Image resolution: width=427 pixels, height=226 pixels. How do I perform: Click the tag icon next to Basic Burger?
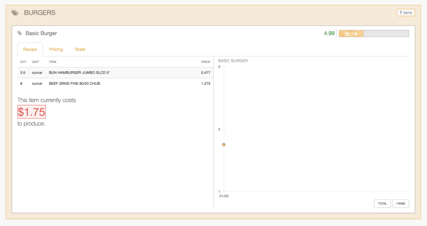(20, 33)
